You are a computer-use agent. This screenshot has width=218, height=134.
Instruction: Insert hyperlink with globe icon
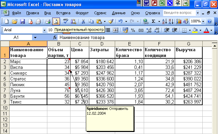coord(145,21)
